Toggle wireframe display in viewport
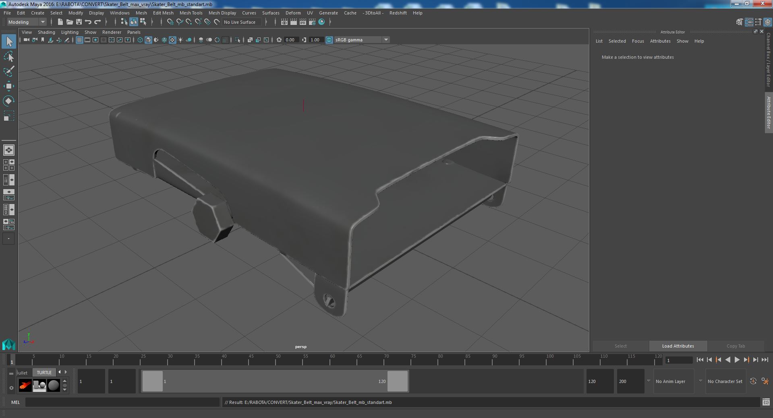The height and width of the screenshot is (418, 773). coord(140,40)
